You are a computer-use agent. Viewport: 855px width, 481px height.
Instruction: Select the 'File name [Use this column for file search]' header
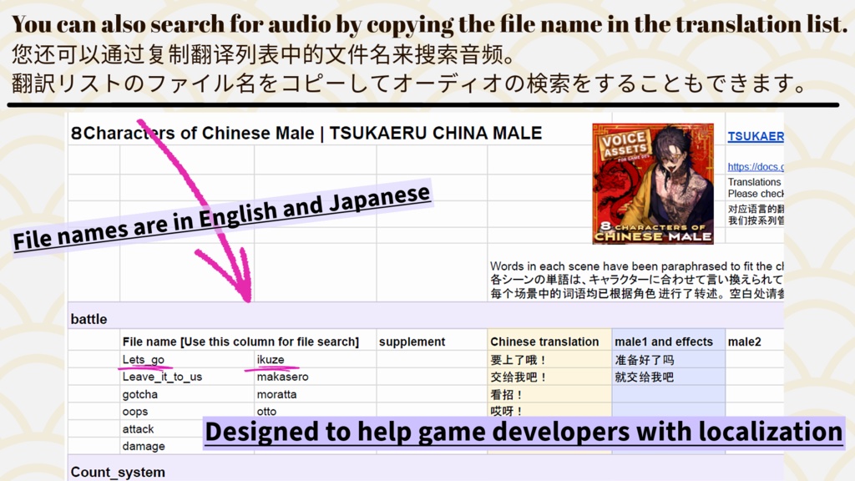(x=240, y=342)
